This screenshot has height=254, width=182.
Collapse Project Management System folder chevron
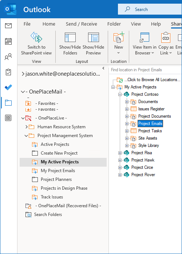pos(26,136)
